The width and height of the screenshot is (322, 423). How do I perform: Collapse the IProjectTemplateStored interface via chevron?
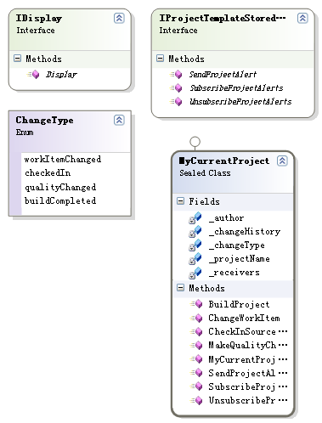pos(302,18)
